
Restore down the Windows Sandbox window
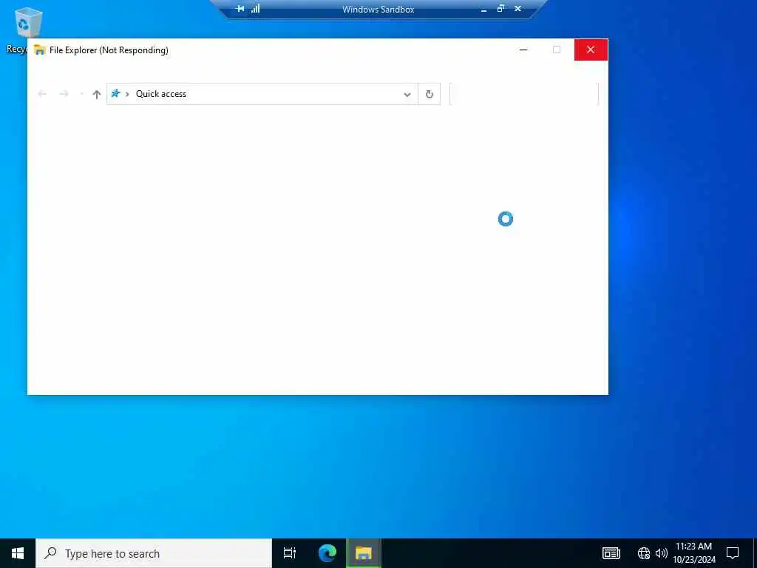(x=500, y=8)
